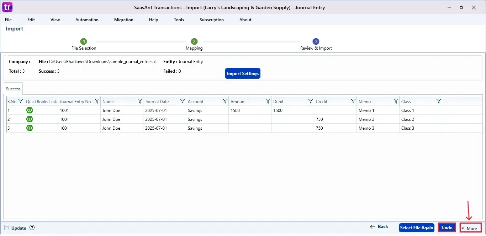Select the Savings account cell in row 2
This screenshot has width=486, height=236.
tap(207, 119)
